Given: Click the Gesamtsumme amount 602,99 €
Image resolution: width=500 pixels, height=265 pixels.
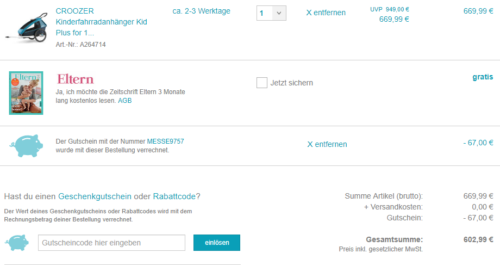Looking at the screenshot, I should pos(475,239).
